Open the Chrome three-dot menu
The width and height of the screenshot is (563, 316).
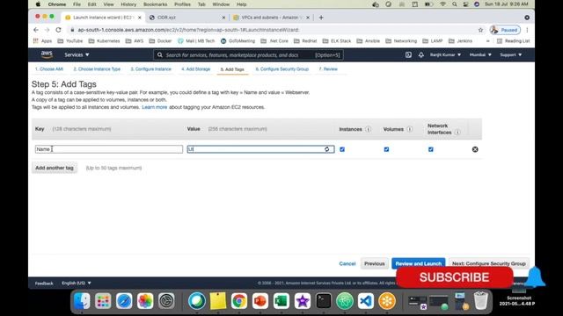[527, 30]
